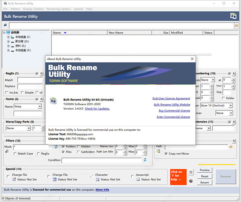
Task: Click the Enter Commercial License link
Action: tap(173, 117)
